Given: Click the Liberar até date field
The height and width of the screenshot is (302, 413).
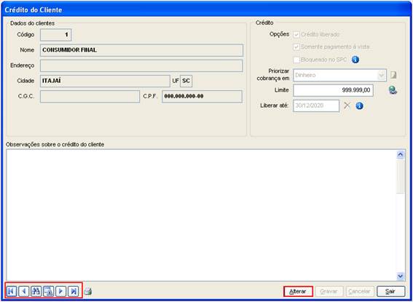Looking at the screenshot, I should tap(316, 106).
